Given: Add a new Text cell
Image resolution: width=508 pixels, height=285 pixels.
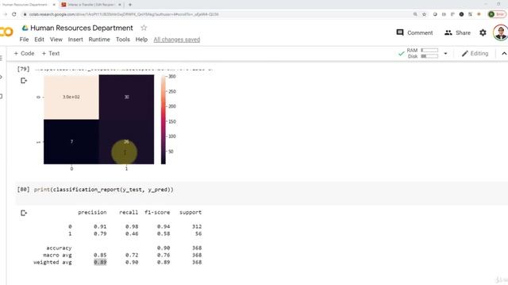Looking at the screenshot, I should tap(51, 53).
